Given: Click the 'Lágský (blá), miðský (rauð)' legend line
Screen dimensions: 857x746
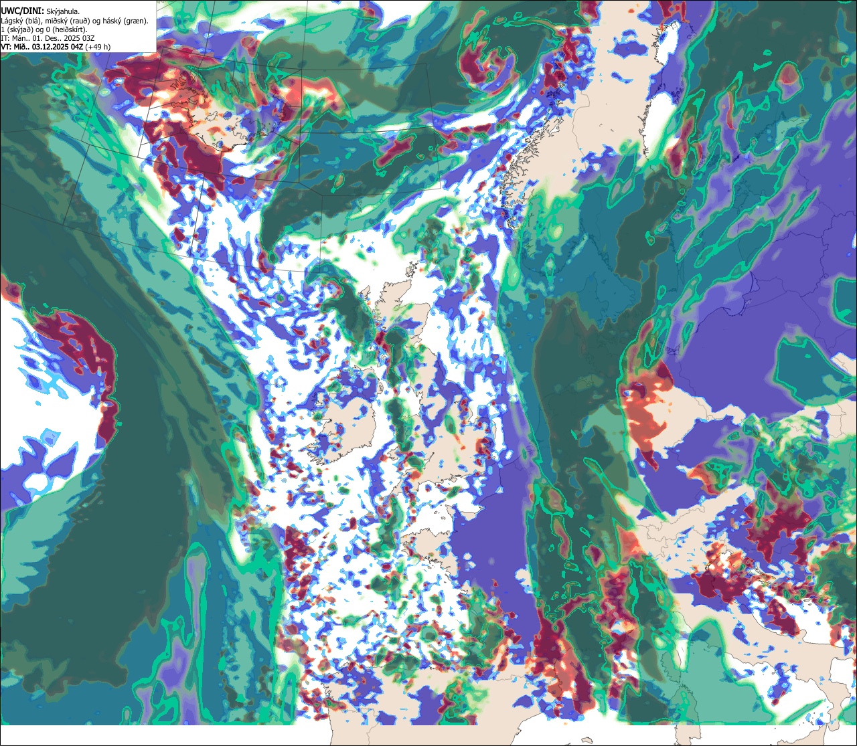Looking at the screenshot, I should [75, 21].
